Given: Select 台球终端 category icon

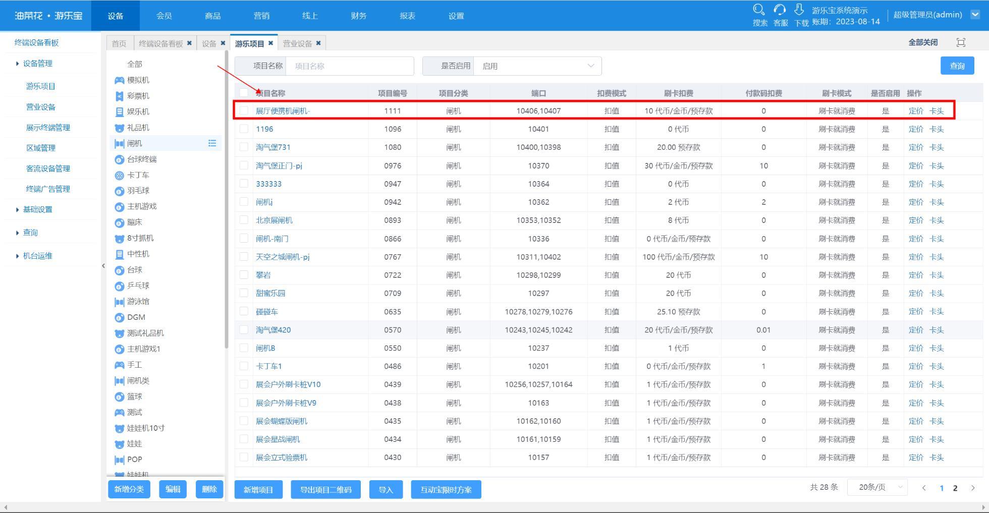Looking at the screenshot, I should [x=119, y=159].
